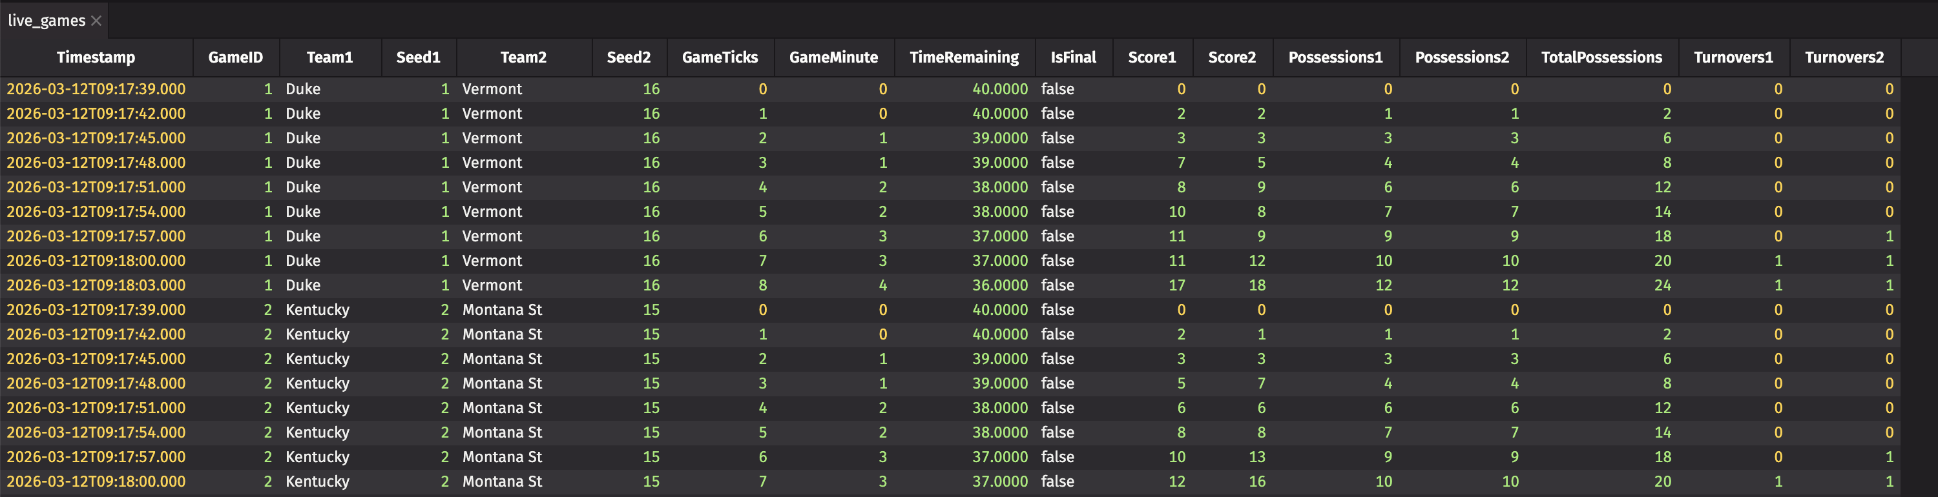The image size is (1938, 497).
Task: Select the TimeRemaining cell showing 36.0000
Action: point(999,285)
